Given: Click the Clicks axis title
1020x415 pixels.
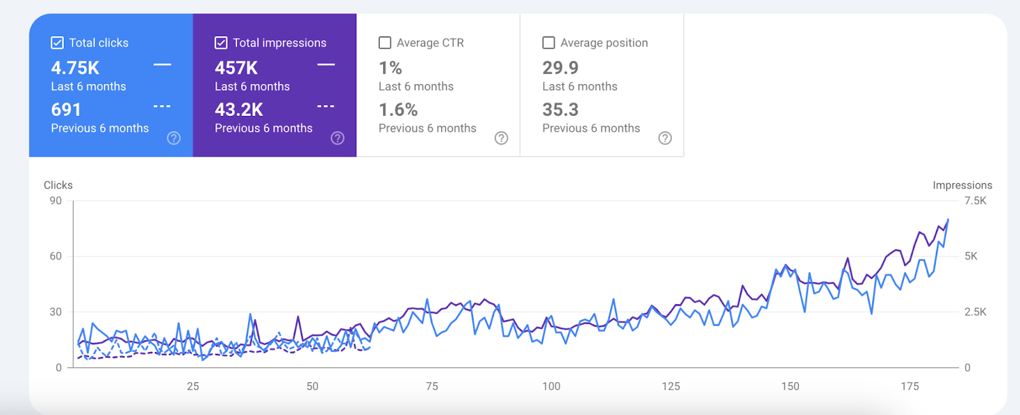Looking at the screenshot, I should coord(58,185).
